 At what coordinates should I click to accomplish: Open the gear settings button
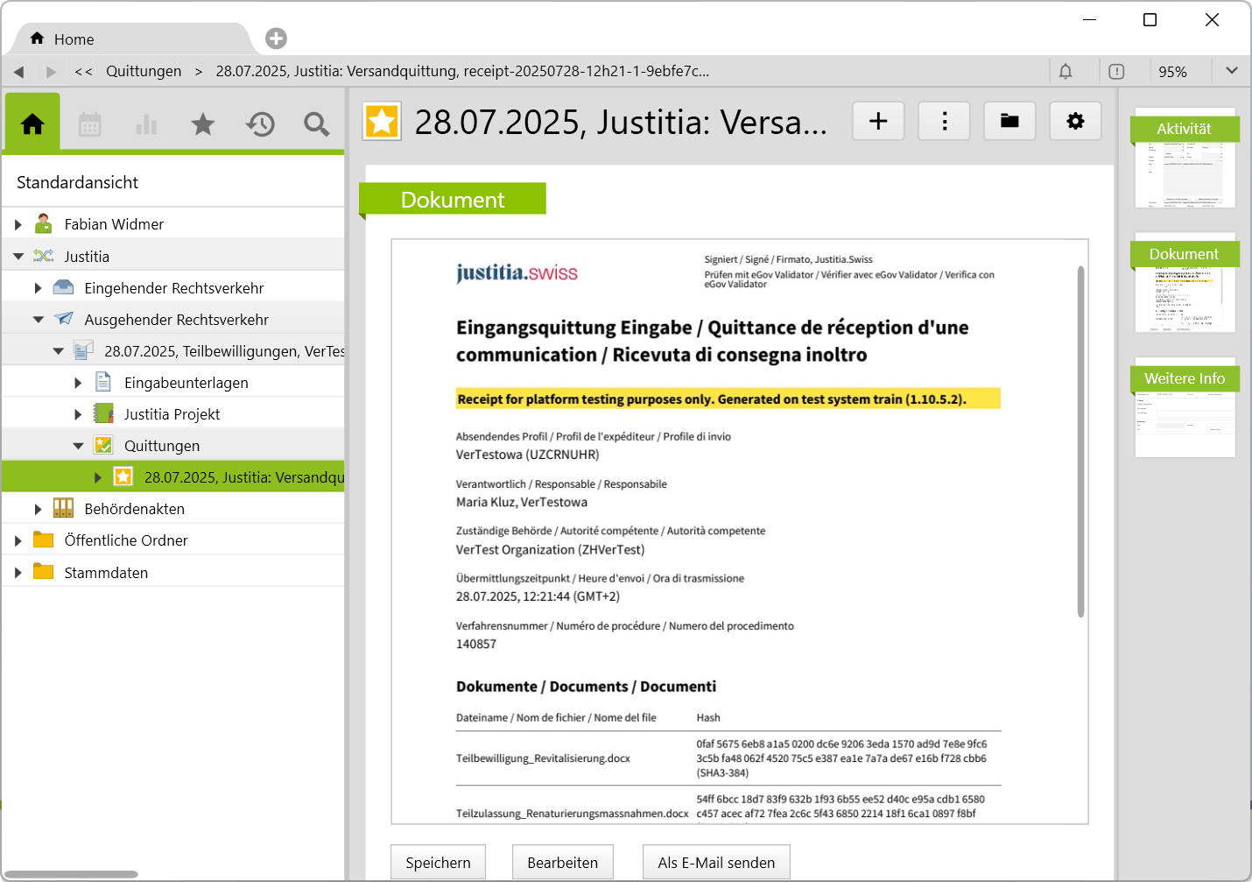coord(1075,121)
